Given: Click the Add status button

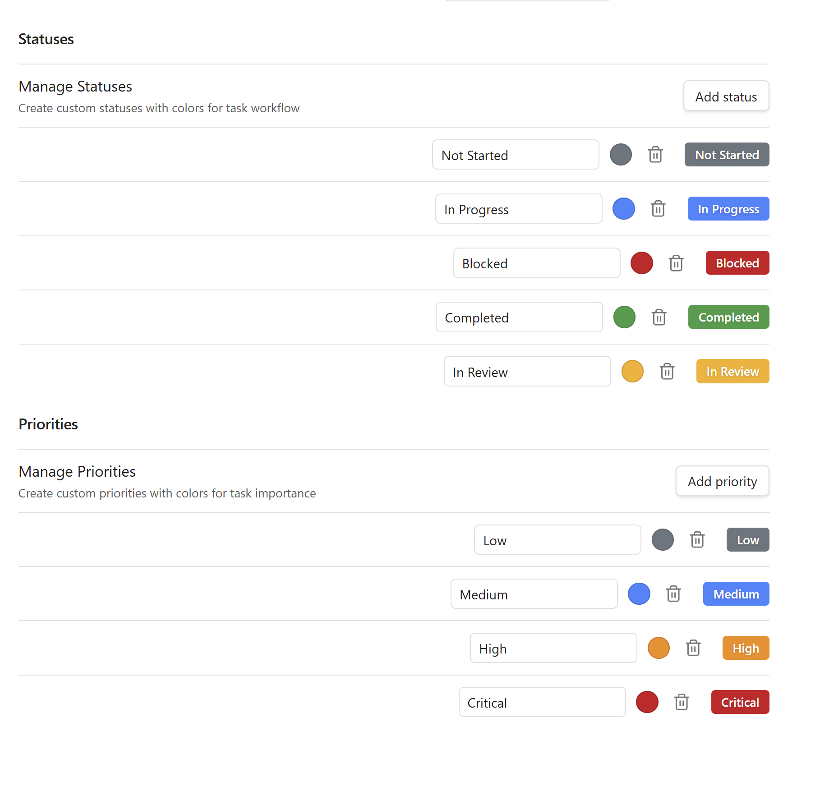Looking at the screenshot, I should 726,96.
